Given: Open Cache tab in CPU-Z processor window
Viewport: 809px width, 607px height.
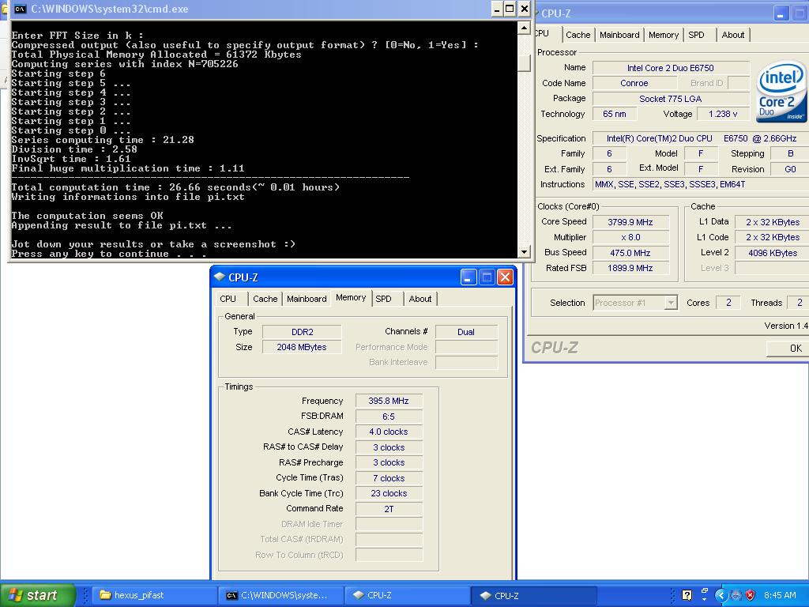Looking at the screenshot, I should [x=578, y=35].
